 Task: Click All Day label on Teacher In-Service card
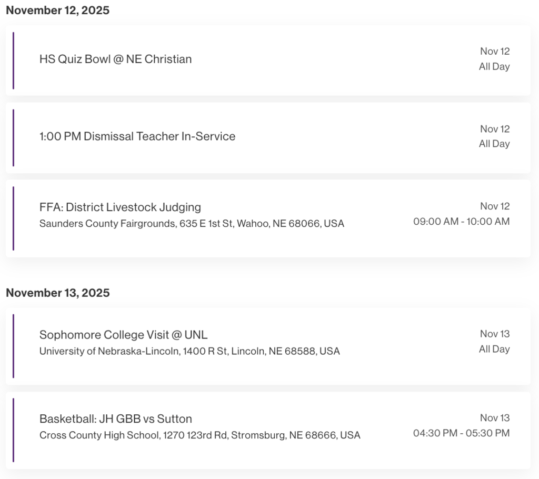click(494, 144)
